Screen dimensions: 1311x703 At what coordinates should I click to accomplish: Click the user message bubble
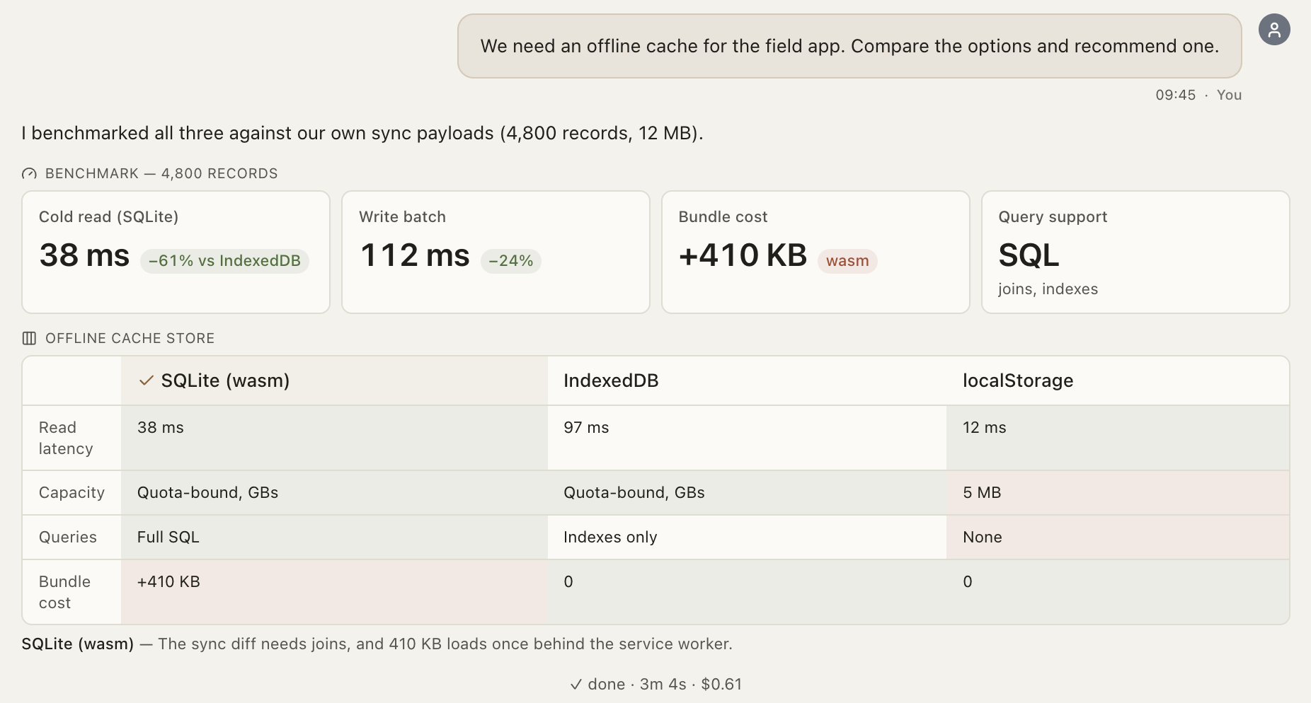pos(849,46)
